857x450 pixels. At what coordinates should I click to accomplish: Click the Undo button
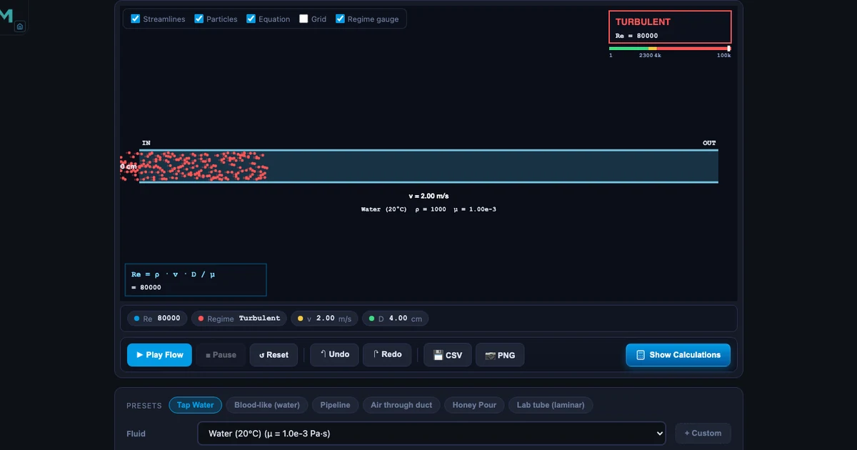[334, 355]
